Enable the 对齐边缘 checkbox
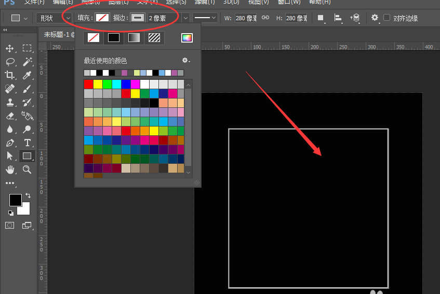The width and height of the screenshot is (440, 294). pos(386,18)
